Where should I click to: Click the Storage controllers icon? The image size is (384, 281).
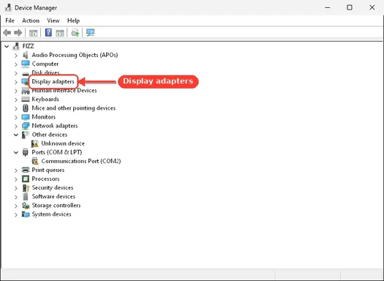click(26, 206)
